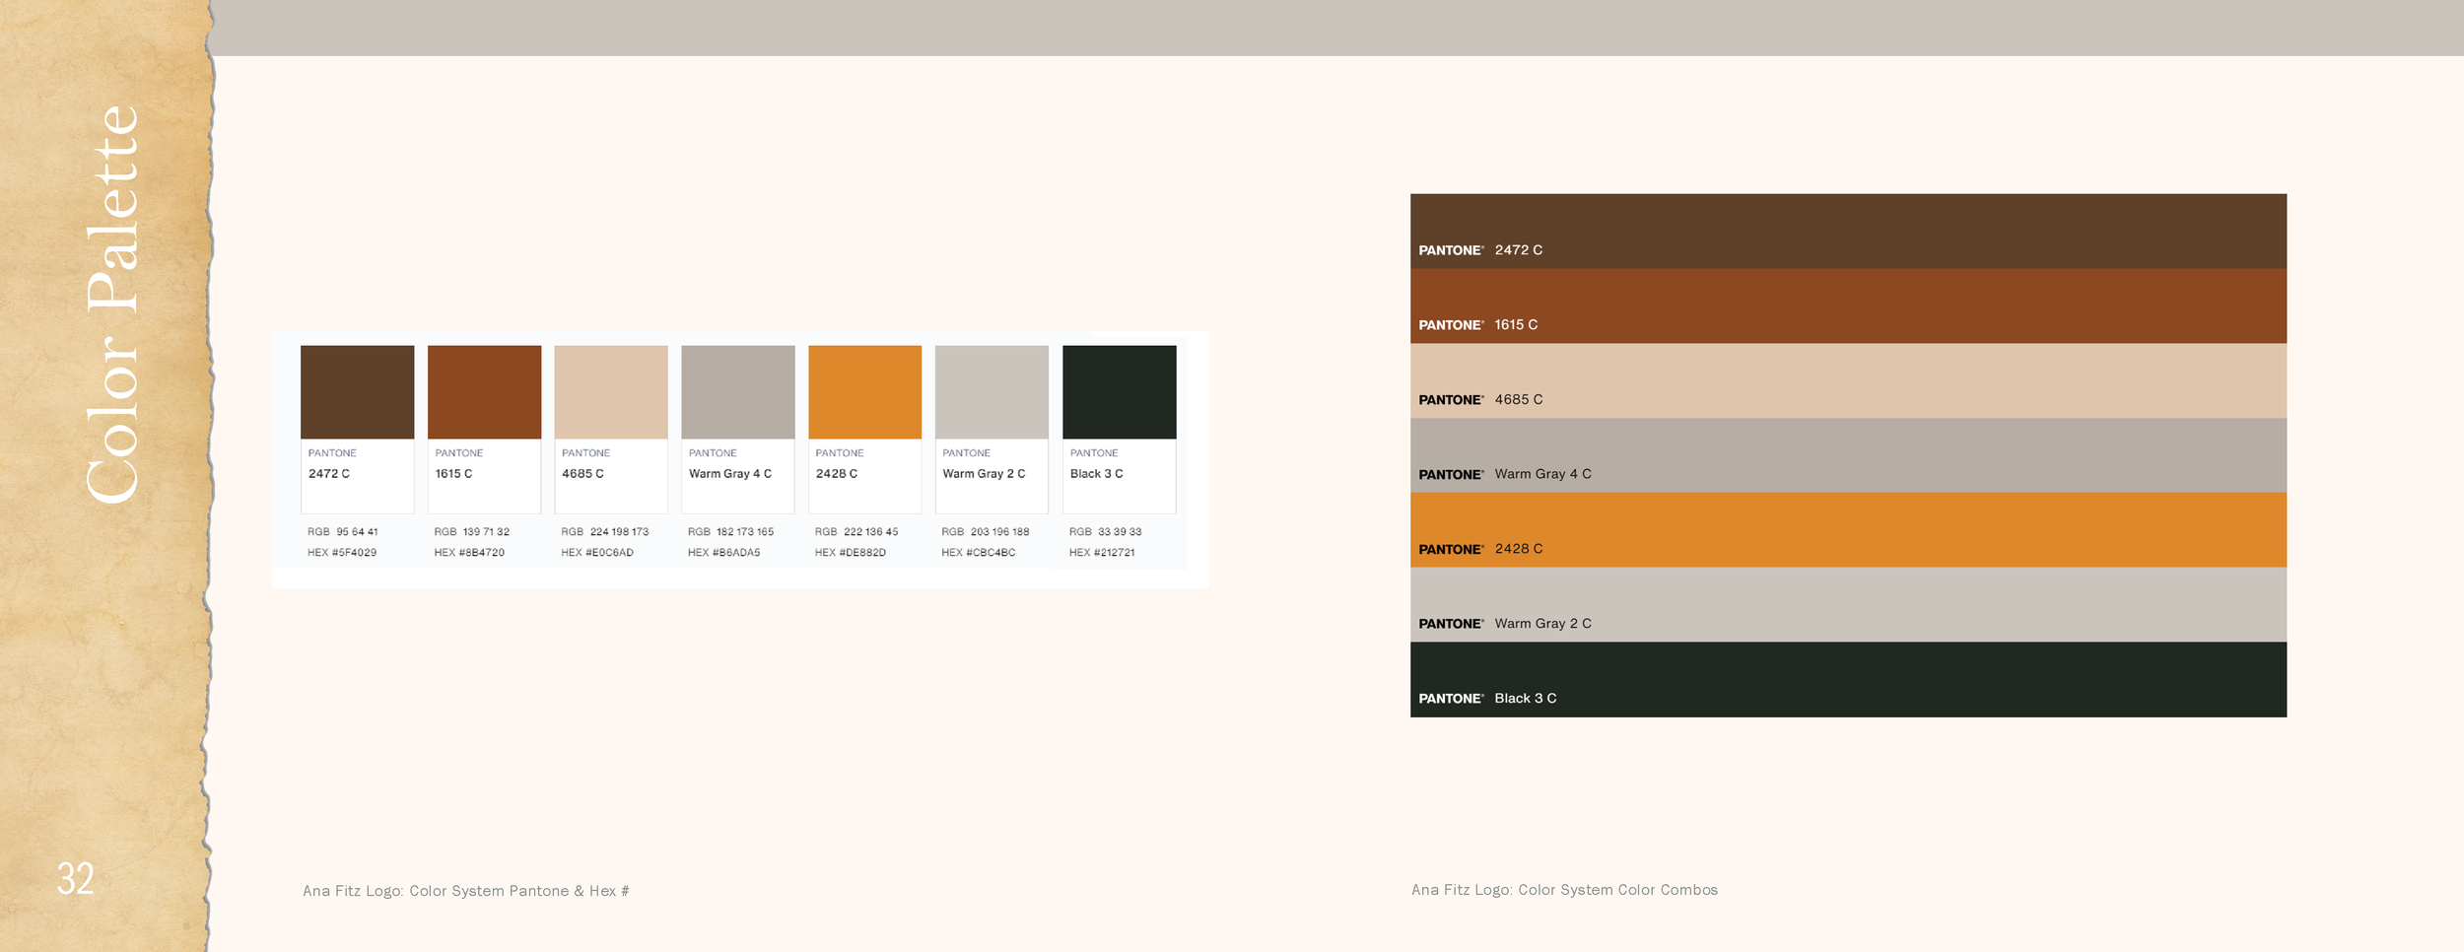2464x952 pixels.
Task: Pick the Pantone 4685 C beige swatch card
Action: [x=611, y=429]
